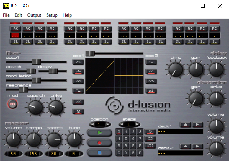
Task: Click first RC button of second pattern group
Action: point(70,29)
